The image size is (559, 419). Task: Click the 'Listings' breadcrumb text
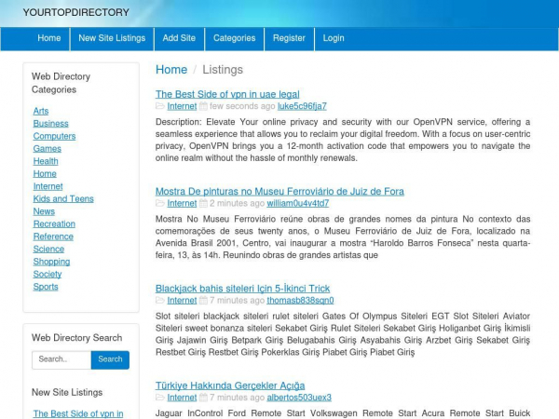(223, 70)
